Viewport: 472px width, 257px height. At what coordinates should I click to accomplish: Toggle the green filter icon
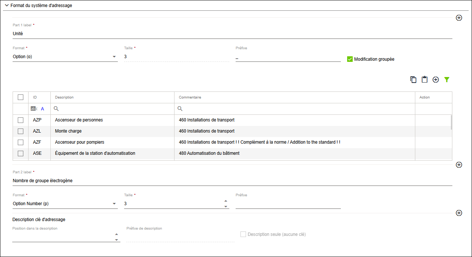447,80
